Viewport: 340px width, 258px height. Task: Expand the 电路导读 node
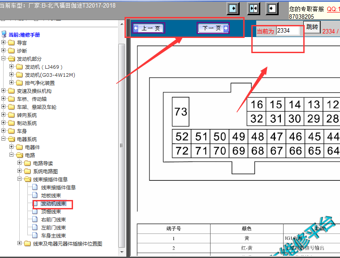(x=19, y=163)
